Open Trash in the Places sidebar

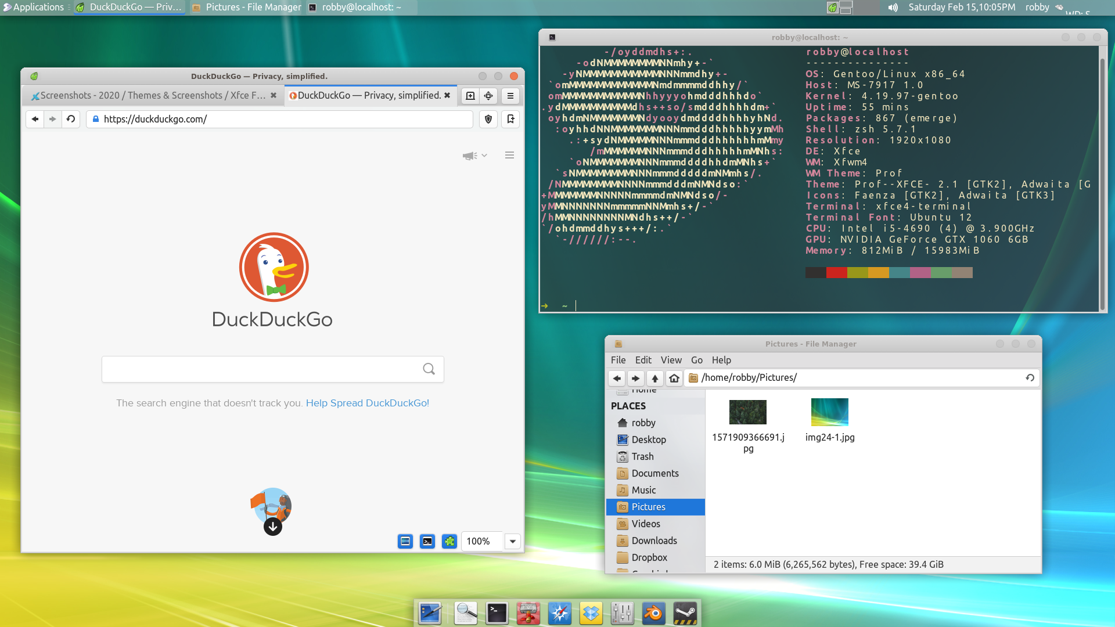(x=655, y=456)
